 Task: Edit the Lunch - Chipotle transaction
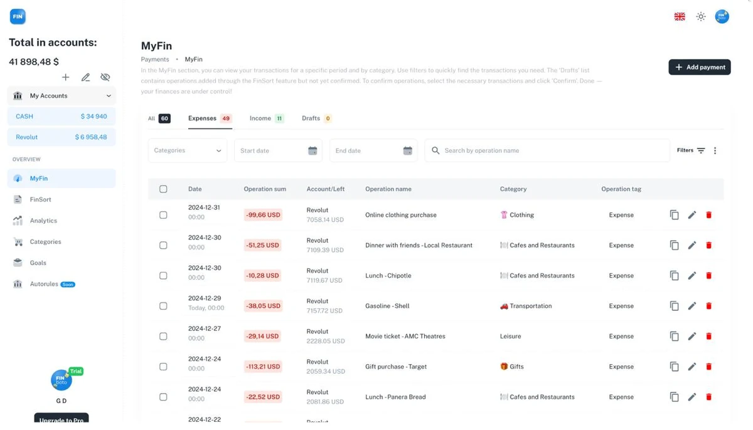coord(692,276)
